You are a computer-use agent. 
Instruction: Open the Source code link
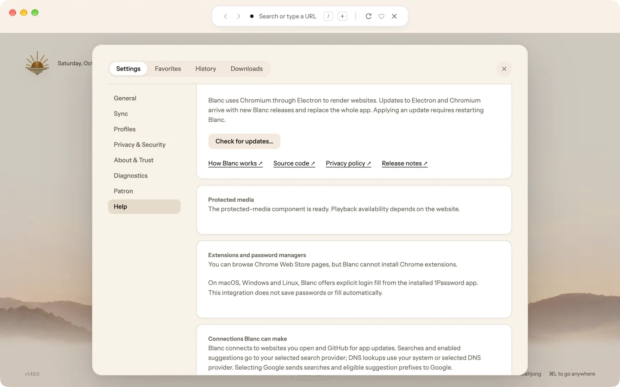(294, 163)
